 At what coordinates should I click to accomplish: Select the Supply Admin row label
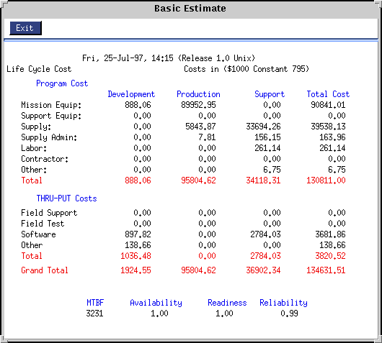click(49, 137)
